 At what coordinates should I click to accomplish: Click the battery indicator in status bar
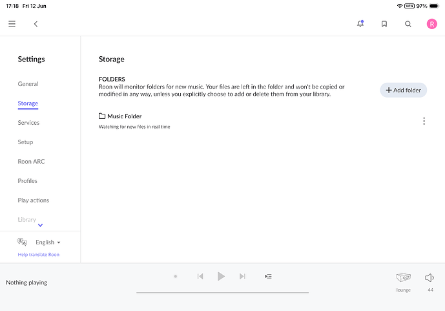click(x=434, y=6)
